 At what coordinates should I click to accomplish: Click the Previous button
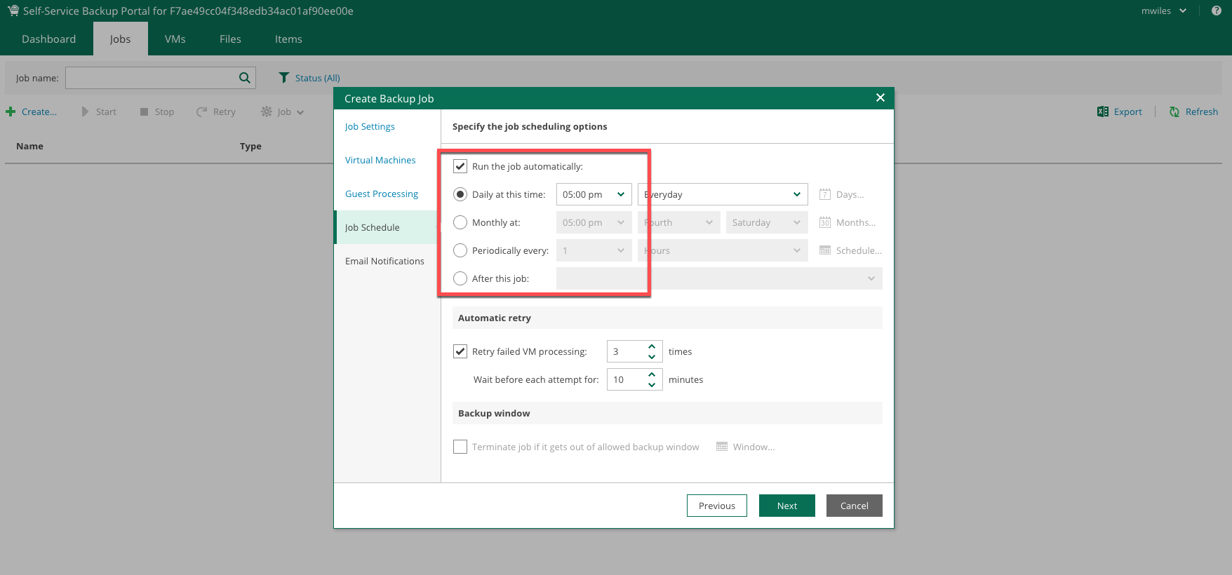click(x=716, y=506)
